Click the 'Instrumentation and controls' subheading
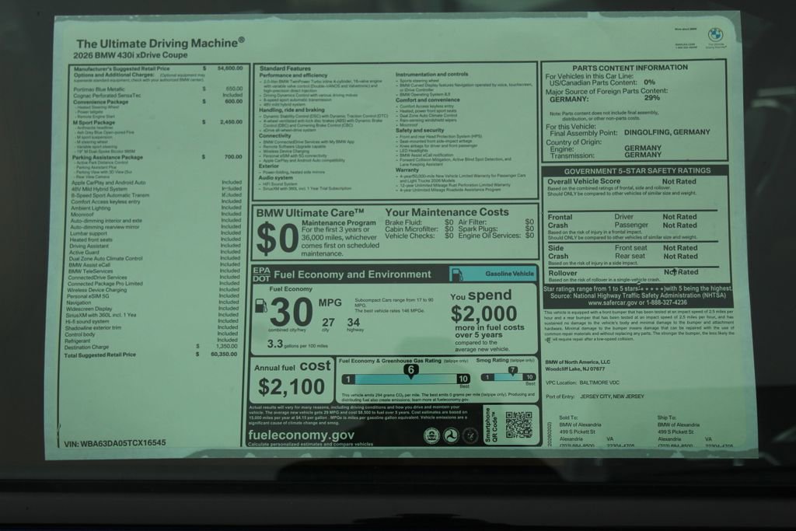 click(x=431, y=74)
